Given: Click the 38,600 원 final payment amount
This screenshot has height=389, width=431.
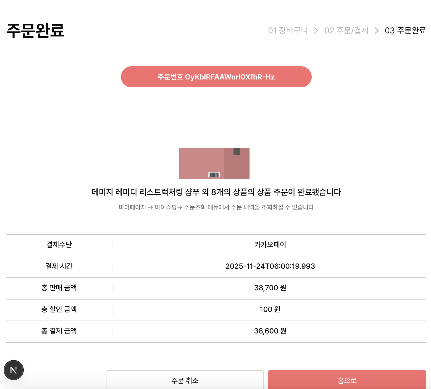Looking at the screenshot, I should click(270, 331).
